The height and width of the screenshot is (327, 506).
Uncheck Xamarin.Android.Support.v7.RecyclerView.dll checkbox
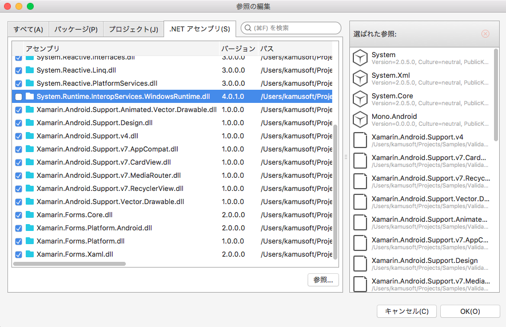[18, 189]
